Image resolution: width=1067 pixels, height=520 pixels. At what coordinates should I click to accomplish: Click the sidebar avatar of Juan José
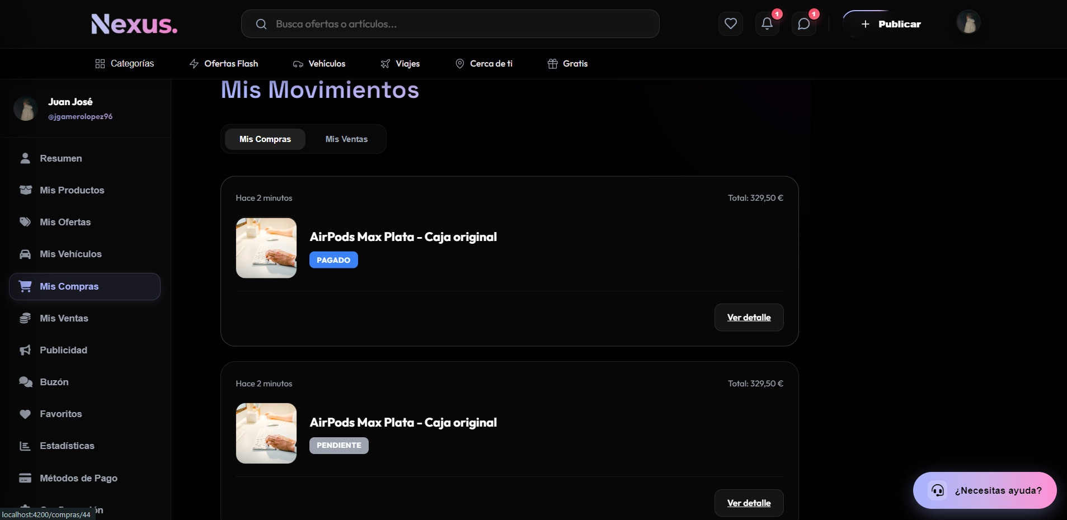pos(26,108)
